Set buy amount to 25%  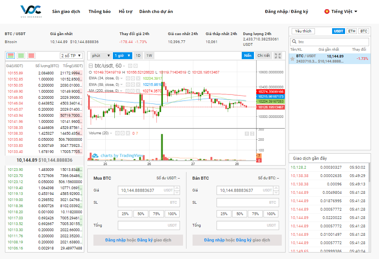pyautogui.click(x=125, y=214)
